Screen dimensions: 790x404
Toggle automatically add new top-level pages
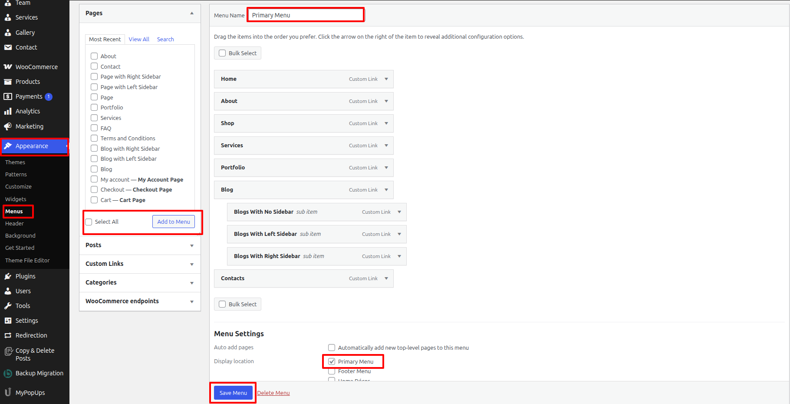pyautogui.click(x=332, y=348)
